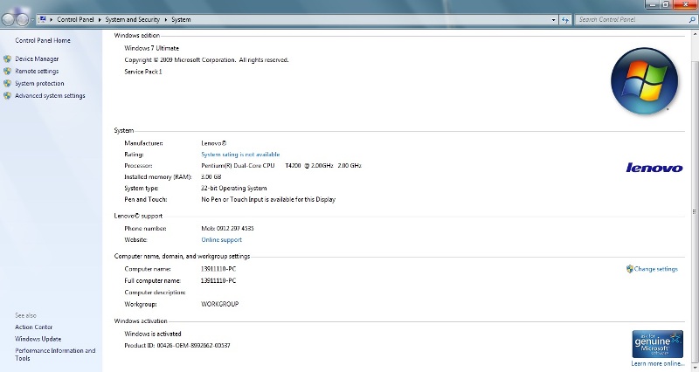
Task: Click the shield icon beside Device Manager
Action: tap(7, 59)
